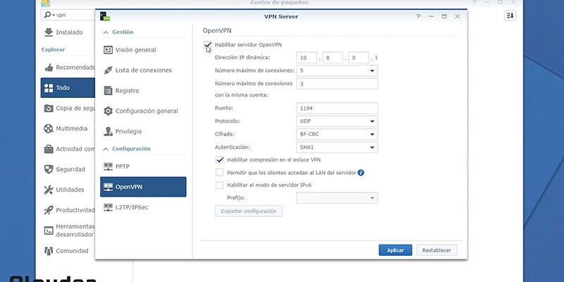Enable Habilitar el modo de servidor IPv6
Image resolution: width=564 pixels, height=282 pixels.
point(219,185)
